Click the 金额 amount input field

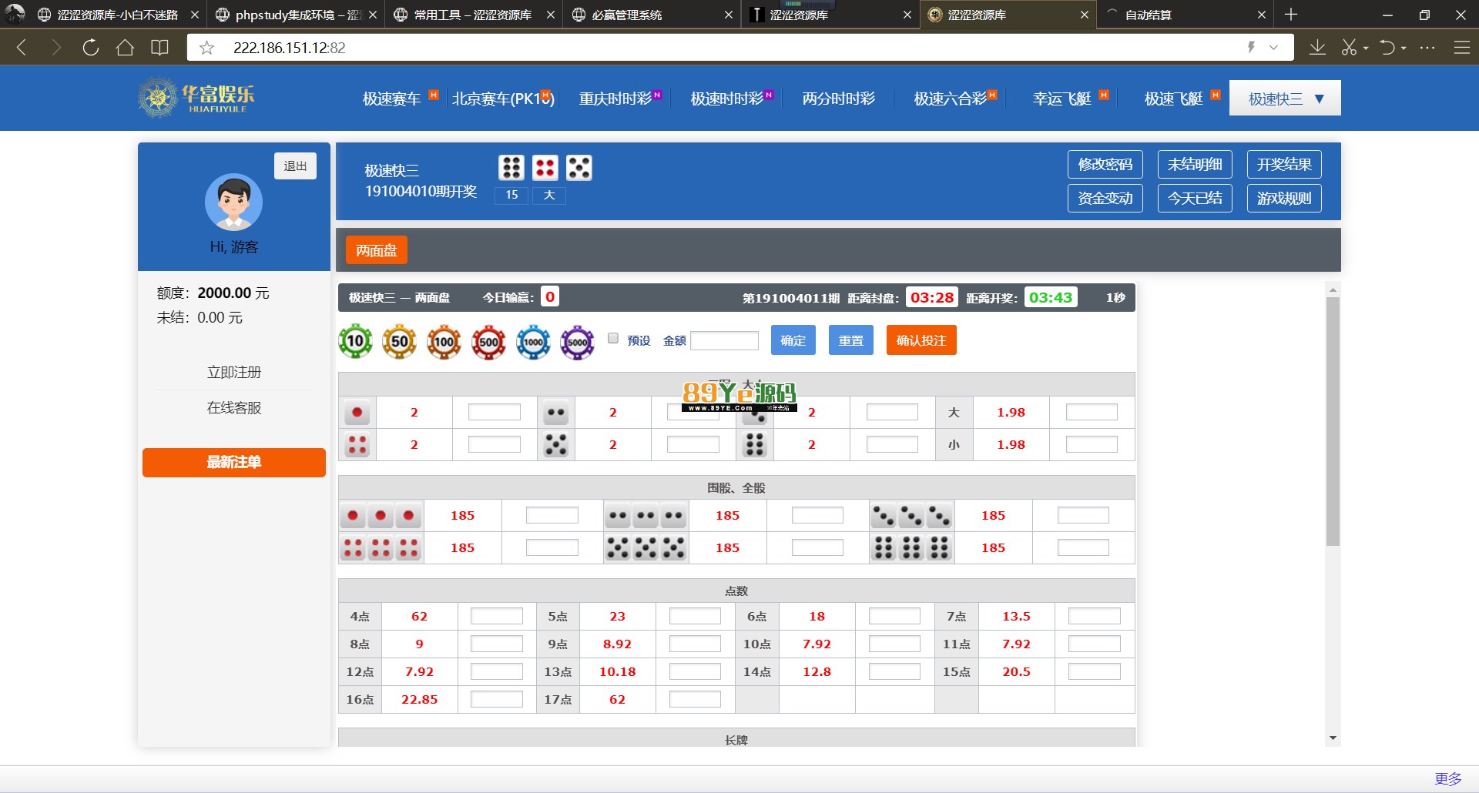pyautogui.click(x=724, y=340)
